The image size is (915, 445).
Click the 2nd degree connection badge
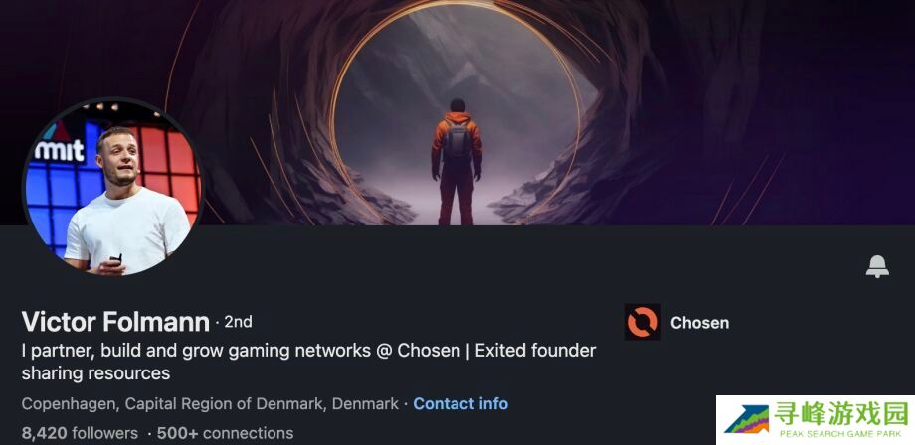(x=238, y=322)
